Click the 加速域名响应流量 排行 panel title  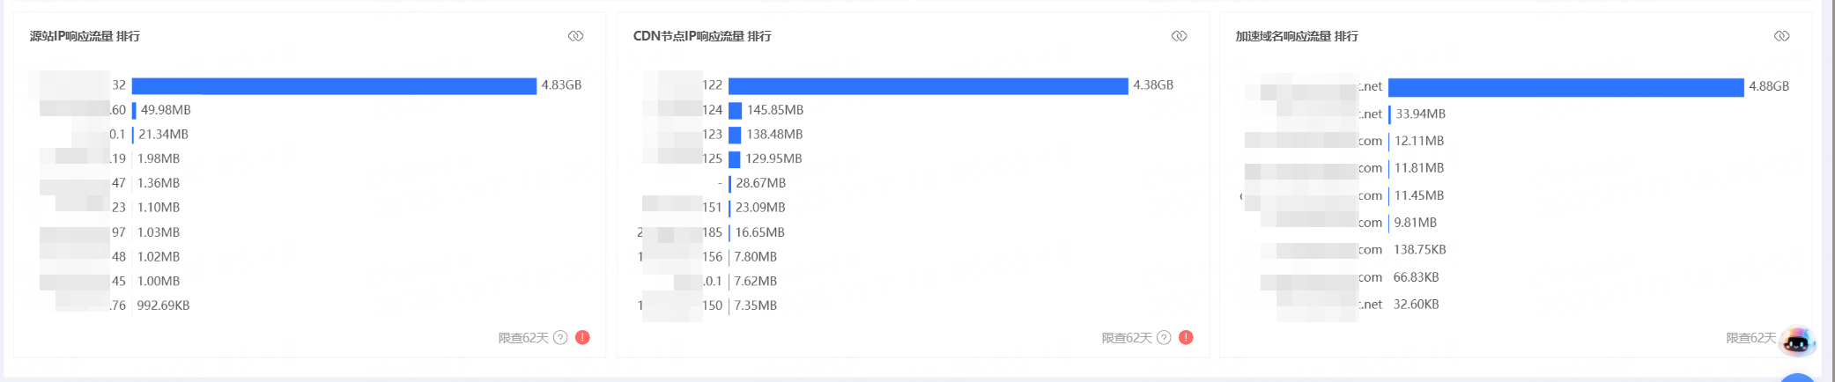tap(1297, 36)
